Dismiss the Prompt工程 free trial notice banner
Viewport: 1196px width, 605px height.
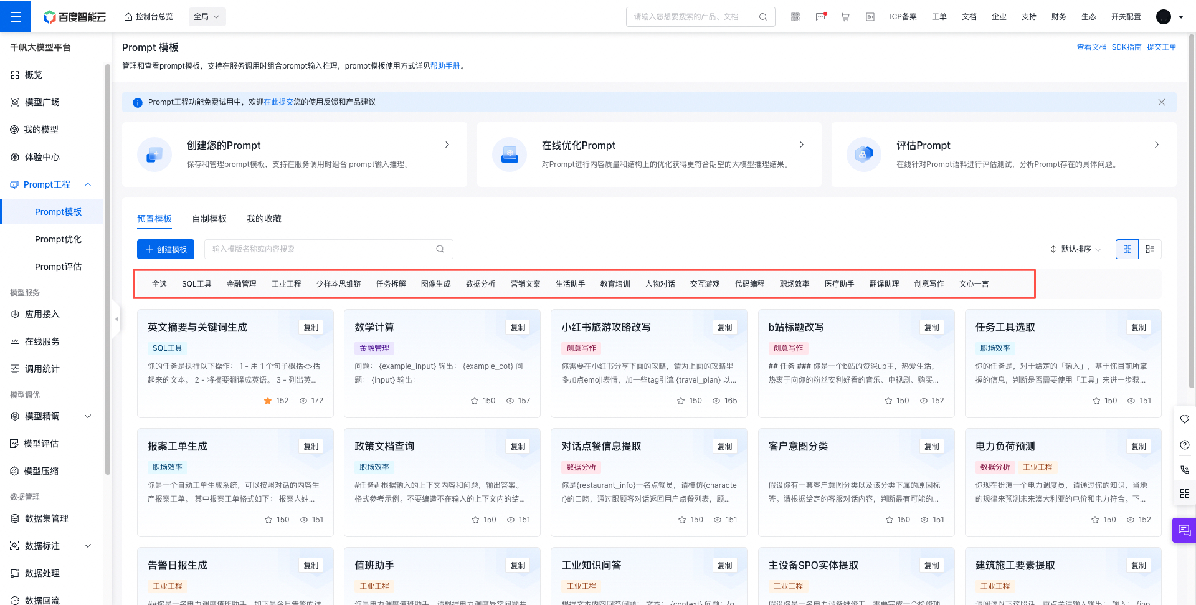1162,102
